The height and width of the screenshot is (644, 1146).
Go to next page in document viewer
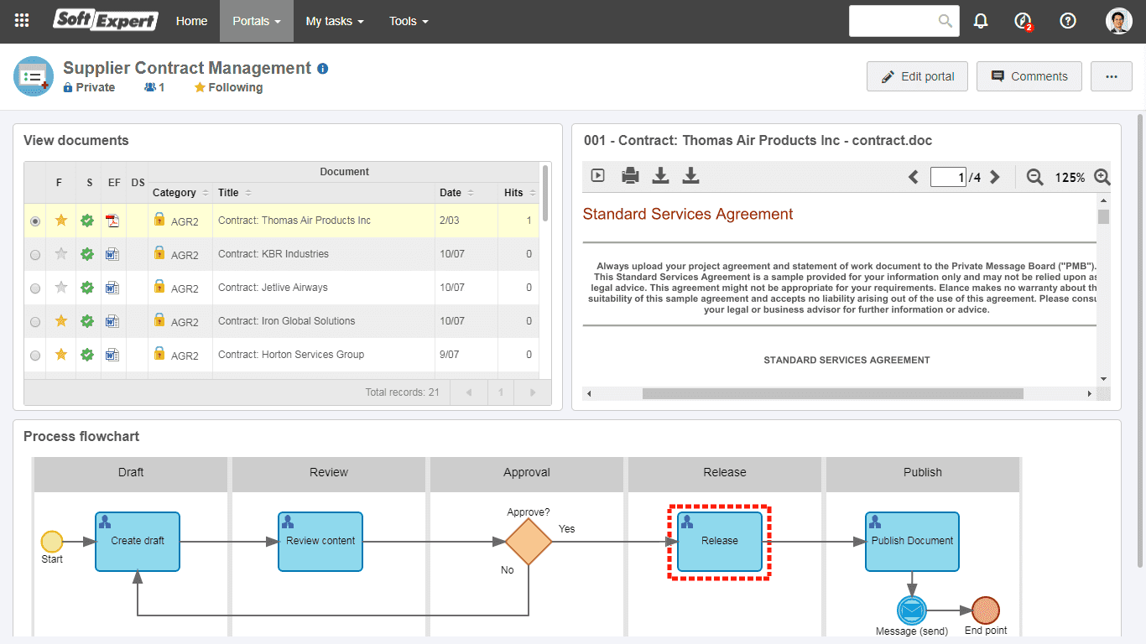(x=995, y=177)
